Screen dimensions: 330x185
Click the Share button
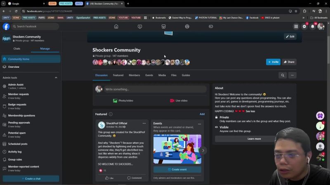click(x=289, y=62)
